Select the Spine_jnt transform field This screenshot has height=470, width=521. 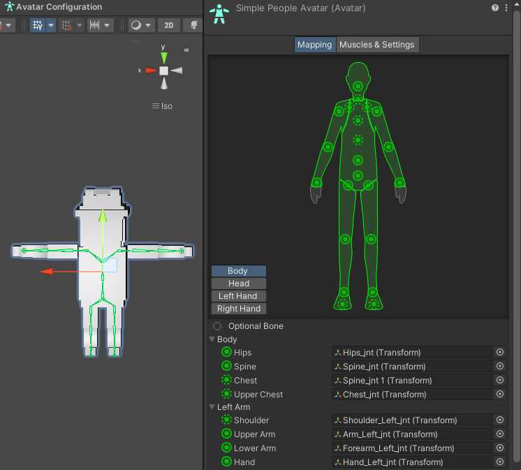pyautogui.click(x=413, y=367)
